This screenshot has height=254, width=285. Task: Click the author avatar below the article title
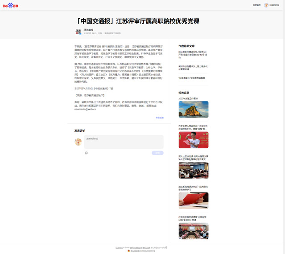[x=78, y=32]
